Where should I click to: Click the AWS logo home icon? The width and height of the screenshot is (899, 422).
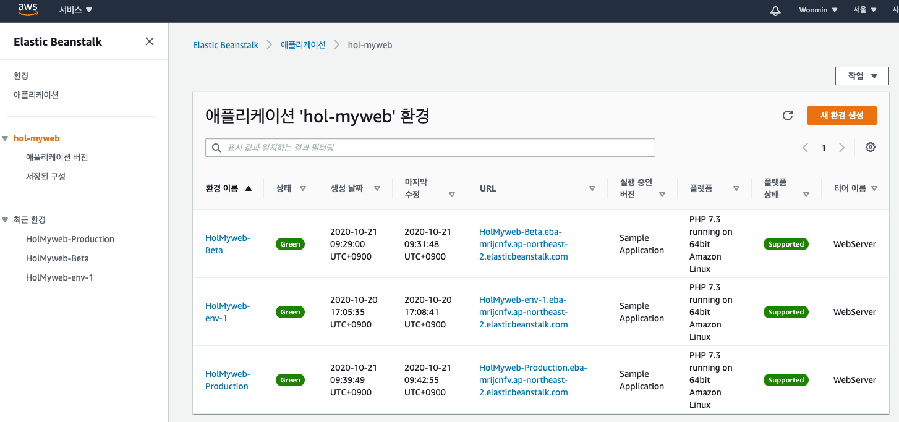28,10
